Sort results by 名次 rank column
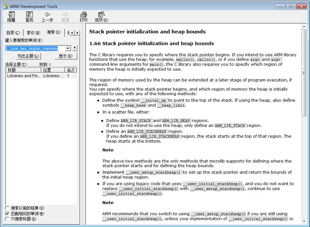This screenshot has width=310, height=227. (71, 70)
